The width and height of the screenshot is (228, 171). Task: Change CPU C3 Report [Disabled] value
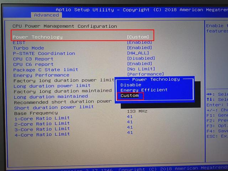click(x=141, y=58)
